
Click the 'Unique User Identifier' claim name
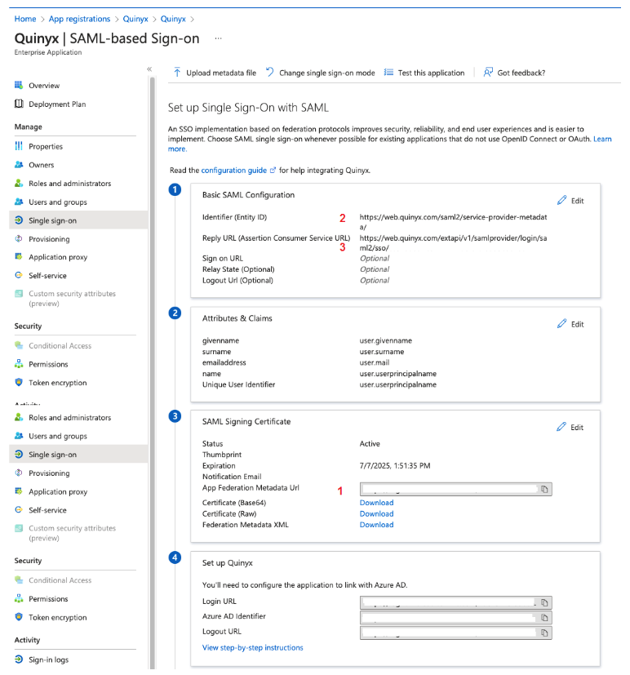click(x=238, y=384)
